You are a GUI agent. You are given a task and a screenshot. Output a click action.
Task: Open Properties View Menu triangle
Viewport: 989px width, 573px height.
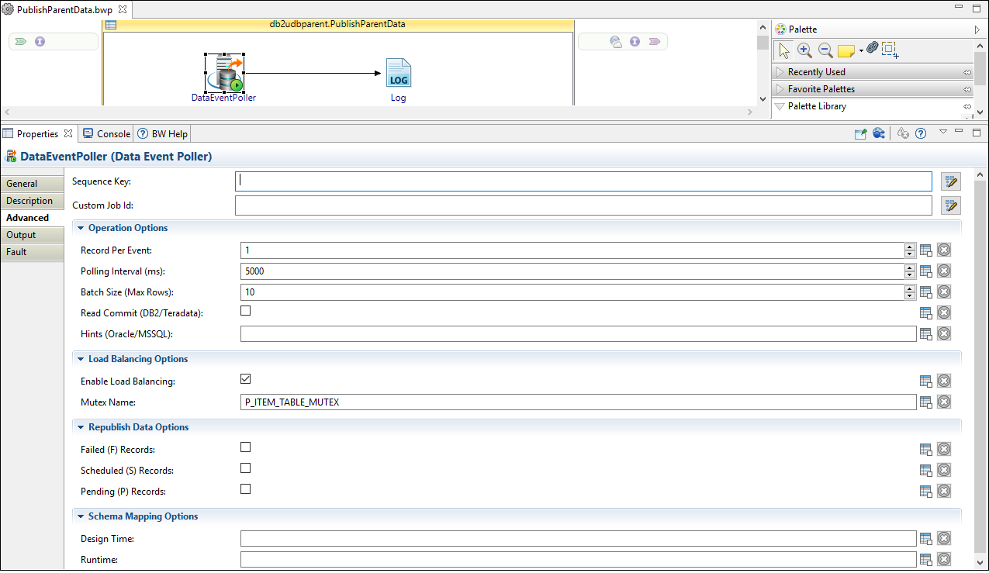(x=943, y=132)
